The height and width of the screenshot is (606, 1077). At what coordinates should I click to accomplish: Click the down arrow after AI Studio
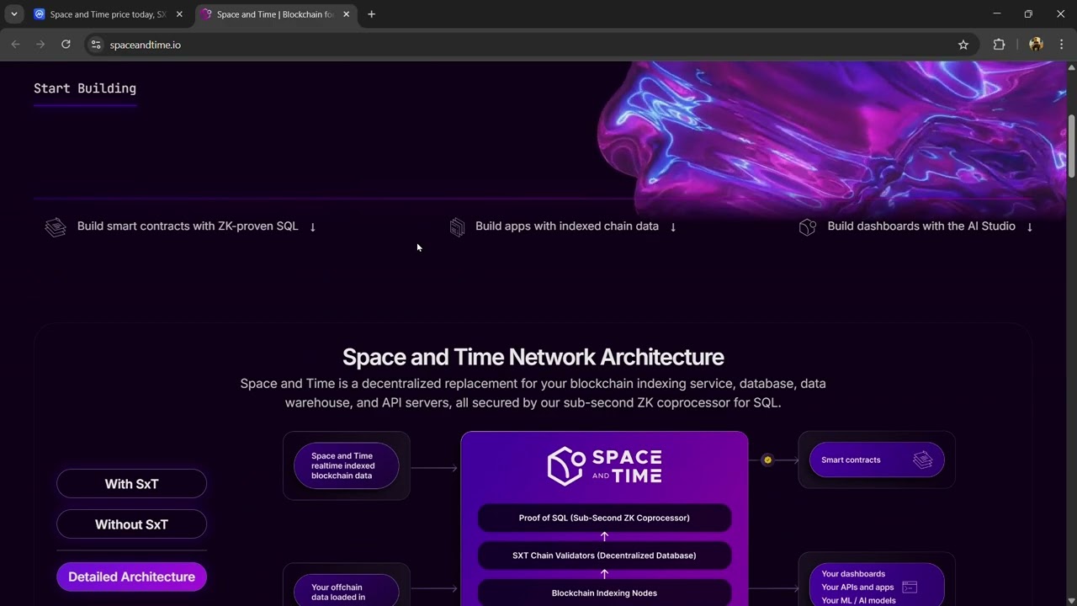pyautogui.click(x=1029, y=227)
